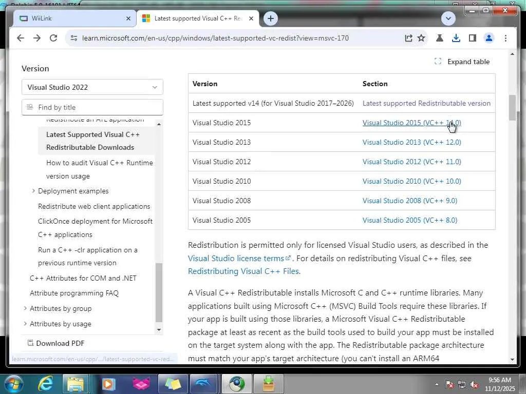Open the user profile menu
This screenshot has height=394, width=526.
[489, 38]
